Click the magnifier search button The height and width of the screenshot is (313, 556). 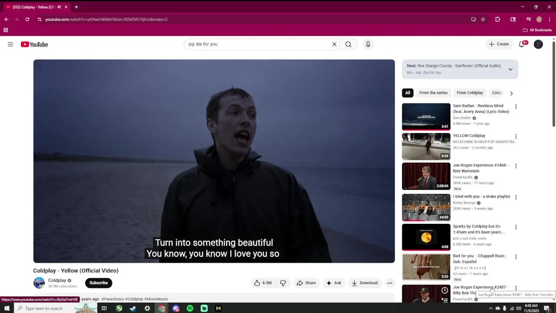coord(348,44)
